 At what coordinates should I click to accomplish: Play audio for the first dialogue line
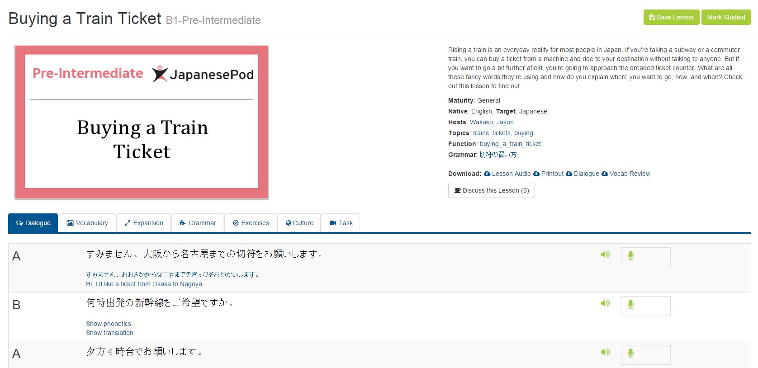(x=605, y=255)
